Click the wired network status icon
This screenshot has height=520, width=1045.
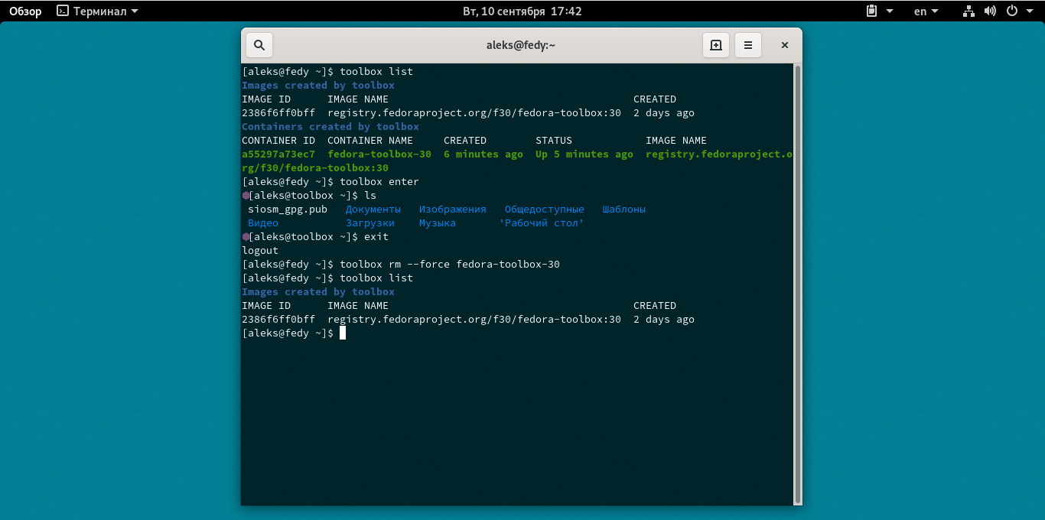968,11
